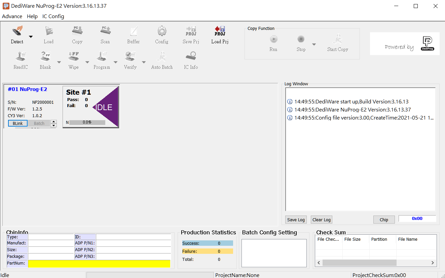Click the Load file icon
The height and width of the screenshot is (278, 445).
click(49, 31)
